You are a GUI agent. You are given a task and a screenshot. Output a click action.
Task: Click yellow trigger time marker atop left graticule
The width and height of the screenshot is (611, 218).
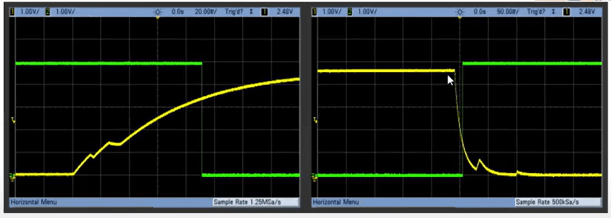click(x=158, y=18)
